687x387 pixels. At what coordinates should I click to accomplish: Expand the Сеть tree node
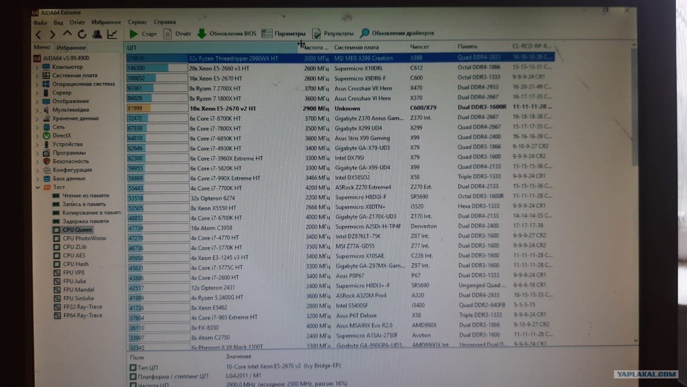pos(37,127)
